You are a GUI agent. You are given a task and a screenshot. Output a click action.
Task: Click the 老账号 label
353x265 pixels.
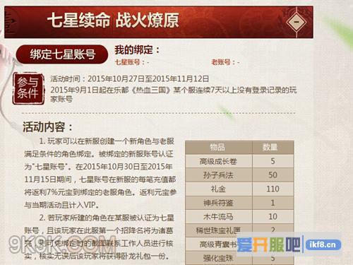(x=225, y=62)
